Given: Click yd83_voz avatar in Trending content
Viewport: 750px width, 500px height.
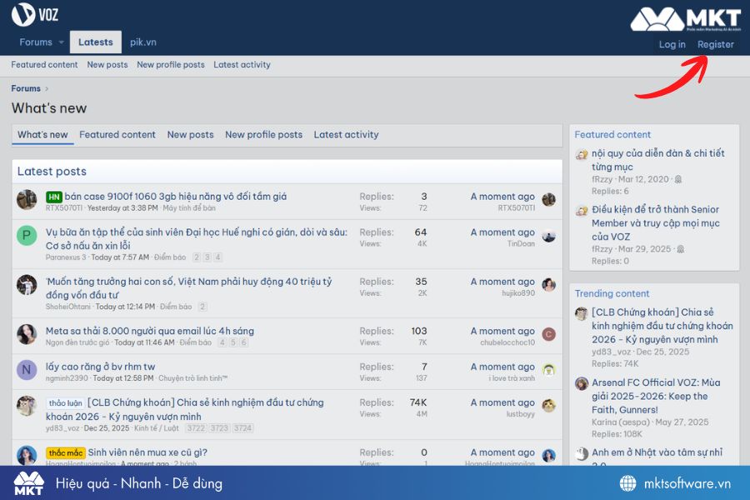Looking at the screenshot, I should tap(581, 313).
